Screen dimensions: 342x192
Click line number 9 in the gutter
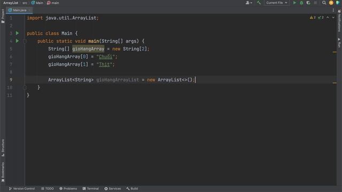tap(11, 80)
